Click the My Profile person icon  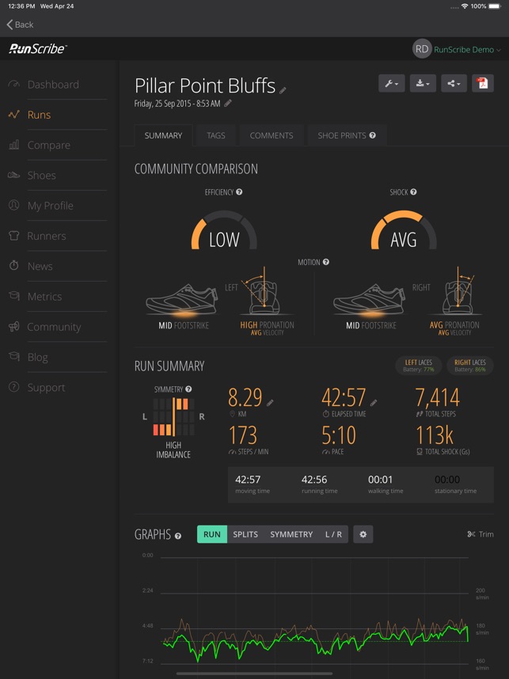(14, 205)
